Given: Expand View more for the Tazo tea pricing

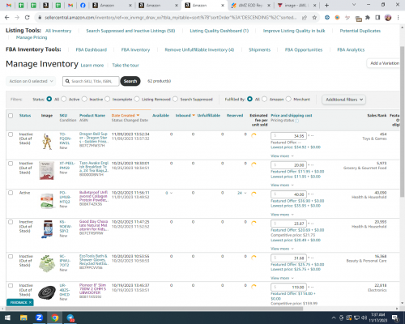Looking at the screenshot, I should (282, 185).
